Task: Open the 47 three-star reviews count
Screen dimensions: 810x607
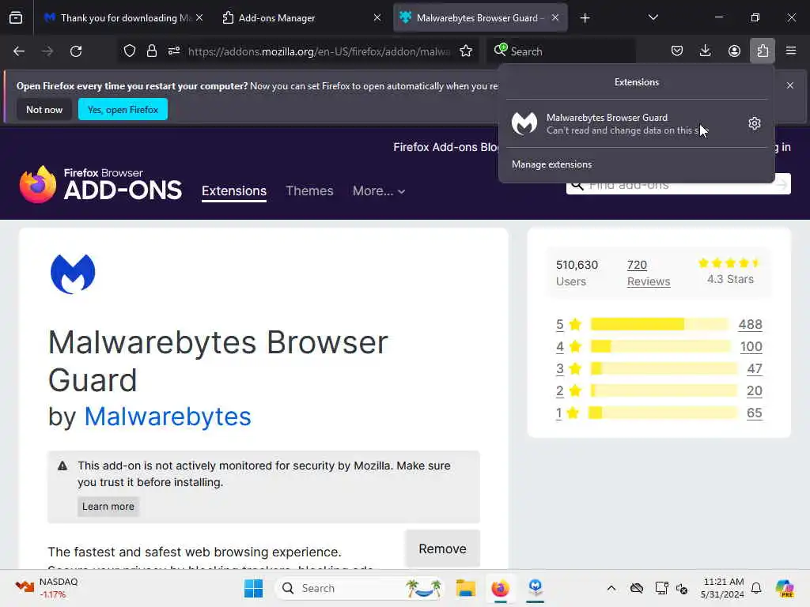Action: click(x=755, y=368)
